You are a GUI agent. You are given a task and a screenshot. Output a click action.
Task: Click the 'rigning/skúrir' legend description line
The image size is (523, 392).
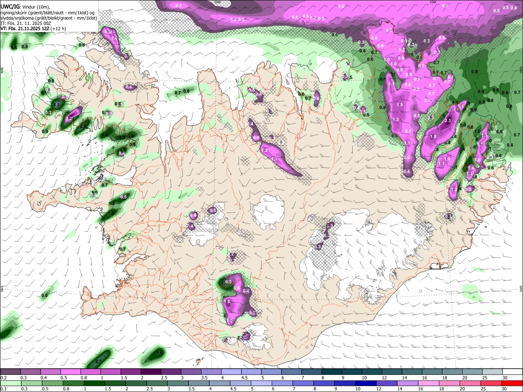47,13
